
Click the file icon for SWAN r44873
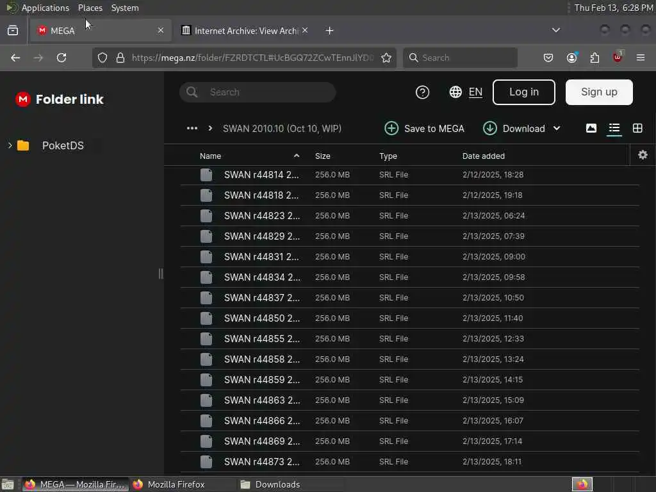click(206, 462)
